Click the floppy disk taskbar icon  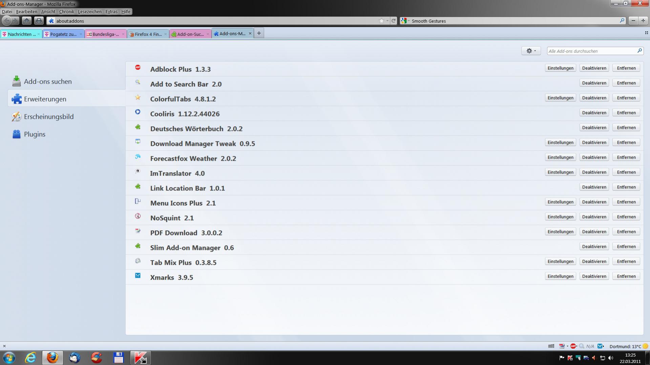(x=118, y=358)
